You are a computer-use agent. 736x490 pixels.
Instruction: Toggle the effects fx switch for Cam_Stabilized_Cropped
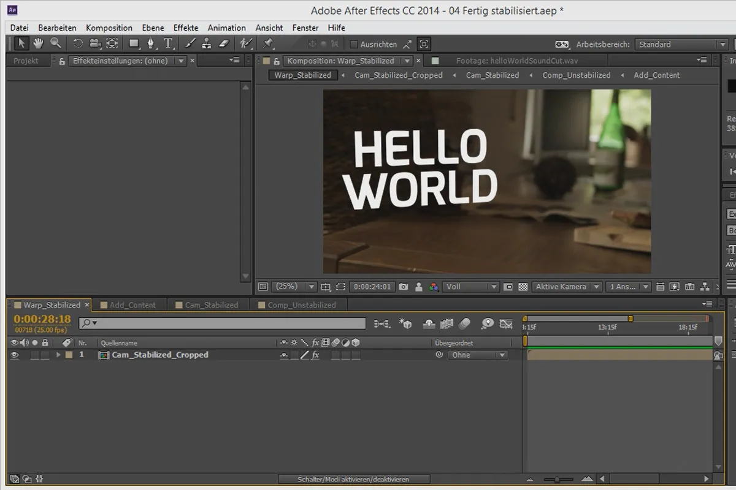[315, 355]
